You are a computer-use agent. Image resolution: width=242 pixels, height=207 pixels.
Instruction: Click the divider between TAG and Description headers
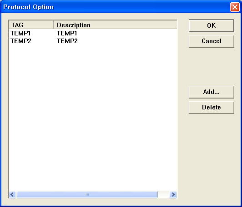(54, 25)
